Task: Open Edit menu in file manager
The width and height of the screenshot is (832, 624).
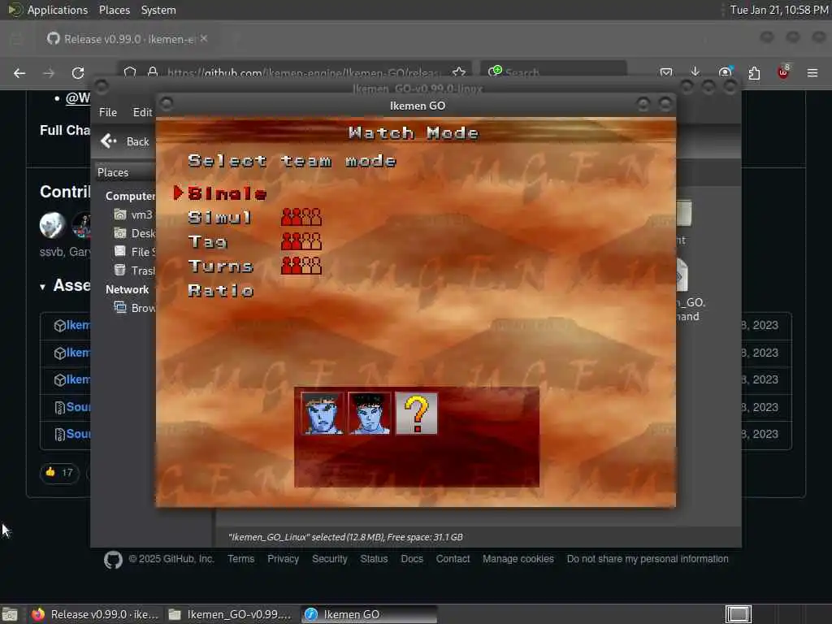Action: click(x=142, y=112)
